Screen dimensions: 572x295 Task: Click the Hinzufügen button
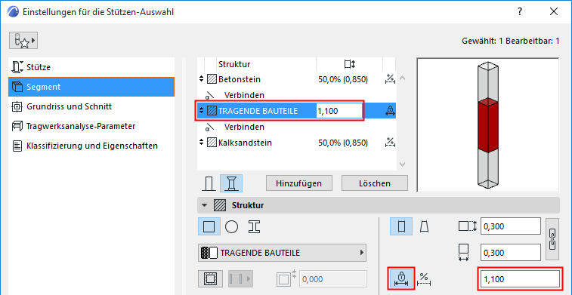coord(298,183)
